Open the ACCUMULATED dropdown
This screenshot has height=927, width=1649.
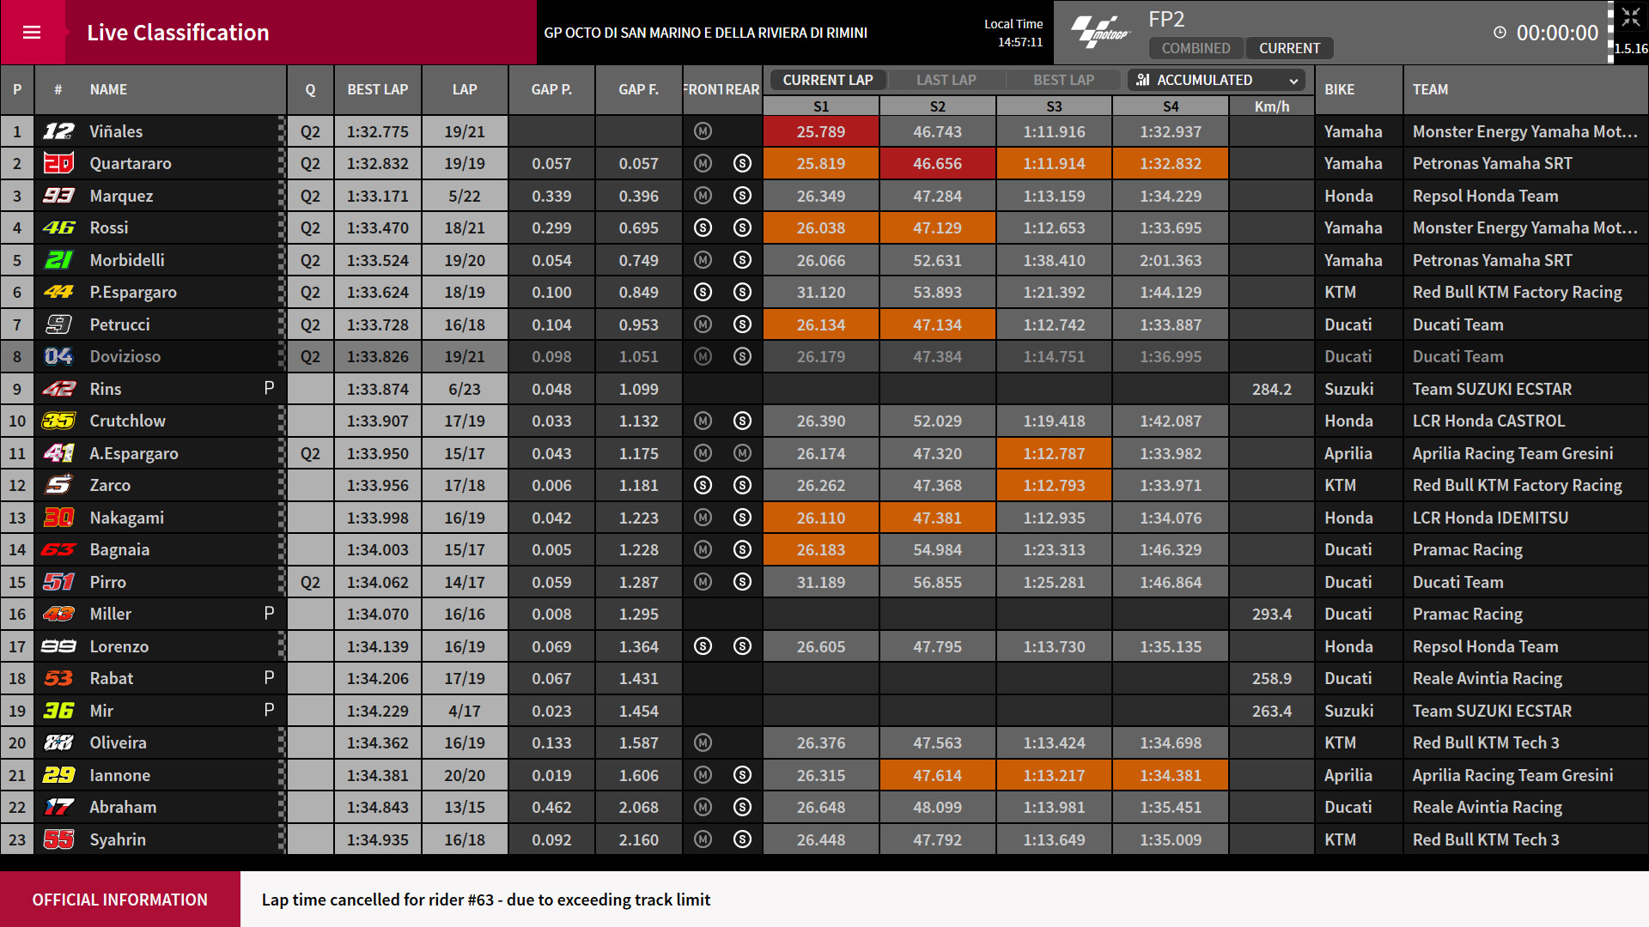pos(1216,80)
